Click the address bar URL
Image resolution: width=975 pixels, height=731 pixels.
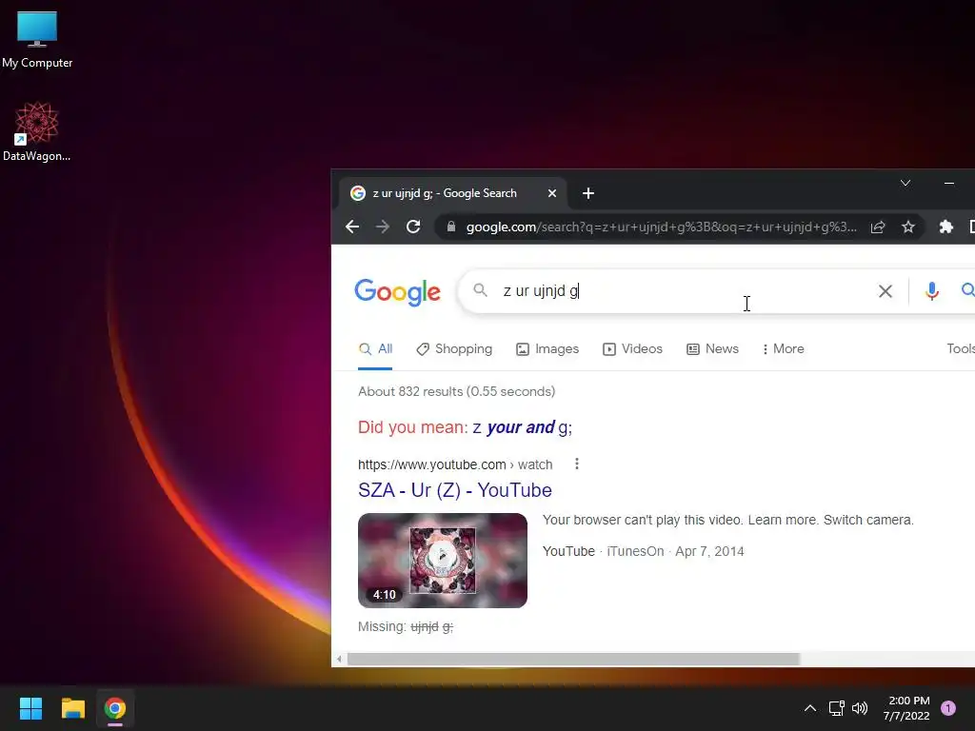[x=661, y=227]
